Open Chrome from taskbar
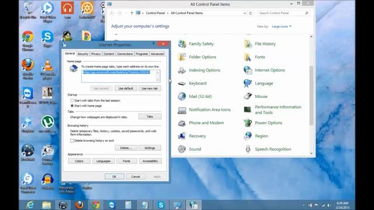 pos(96,205)
